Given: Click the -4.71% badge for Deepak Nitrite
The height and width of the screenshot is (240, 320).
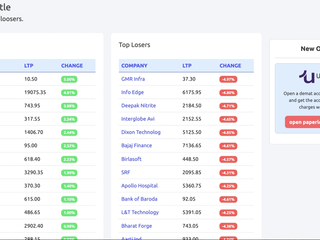Looking at the screenshot, I should click(228, 106).
